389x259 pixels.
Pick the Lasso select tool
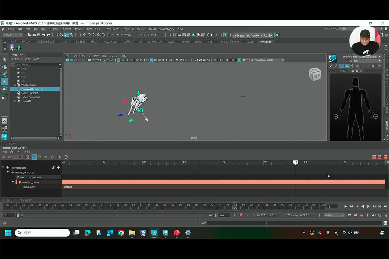coord(4,67)
